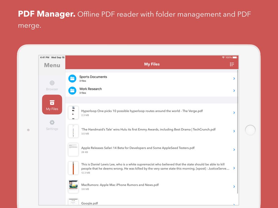Switch to the Settings tab label
The width and height of the screenshot is (278, 208).
[52, 129]
